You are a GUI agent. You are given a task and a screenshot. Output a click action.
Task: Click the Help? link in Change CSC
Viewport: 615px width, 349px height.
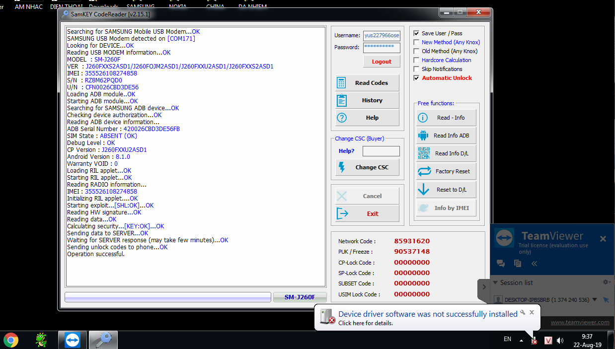click(x=347, y=151)
